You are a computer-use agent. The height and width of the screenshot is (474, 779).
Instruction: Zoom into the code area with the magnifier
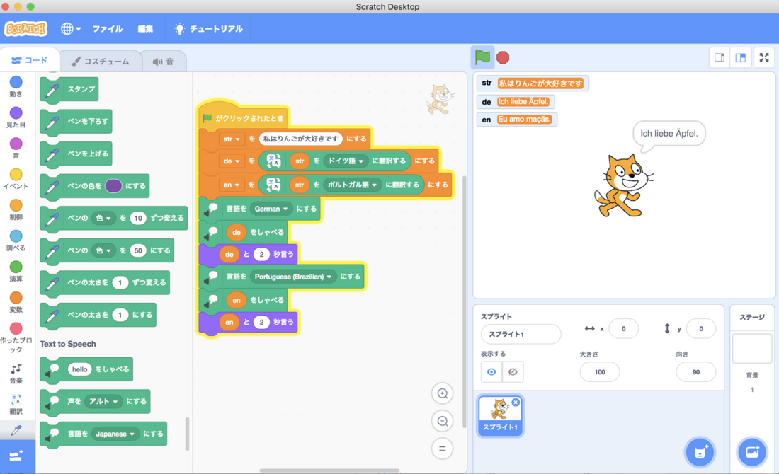coord(442,393)
